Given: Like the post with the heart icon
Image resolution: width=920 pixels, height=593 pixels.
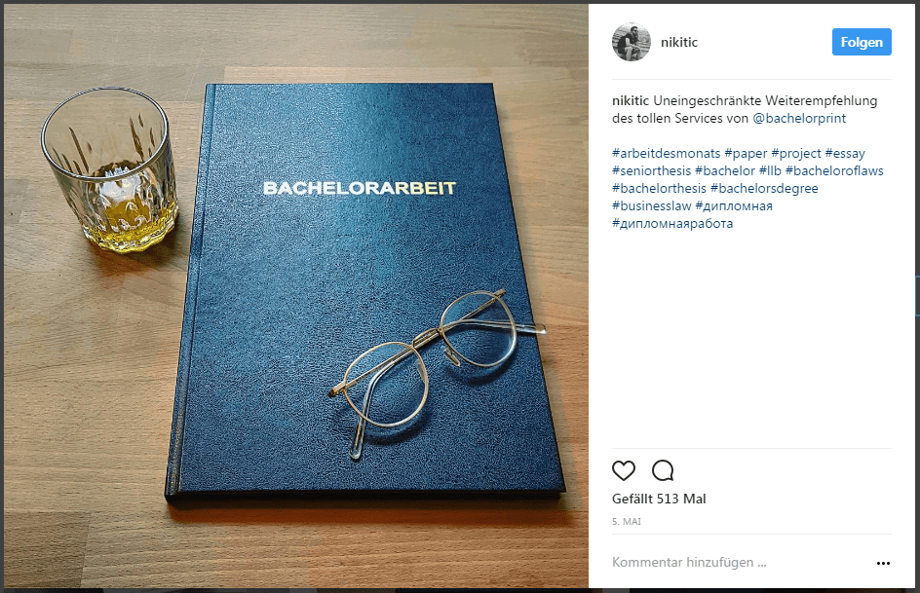Looking at the screenshot, I should click(x=623, y=470).
